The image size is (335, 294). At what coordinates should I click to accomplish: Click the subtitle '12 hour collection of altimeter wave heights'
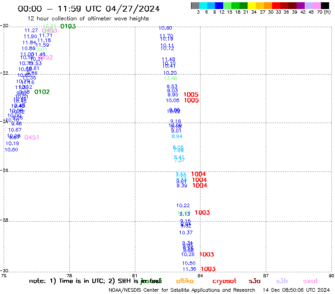(x=88, y=19)
